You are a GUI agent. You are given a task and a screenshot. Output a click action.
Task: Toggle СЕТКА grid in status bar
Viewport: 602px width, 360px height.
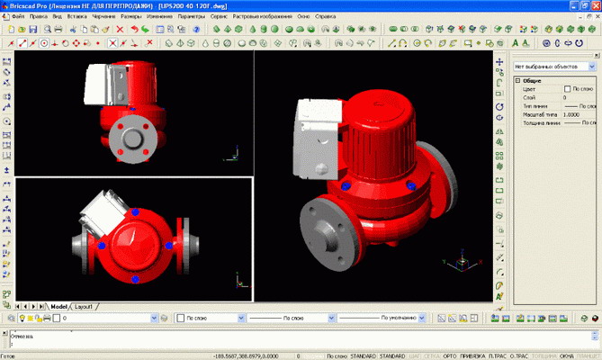(432, 356)
